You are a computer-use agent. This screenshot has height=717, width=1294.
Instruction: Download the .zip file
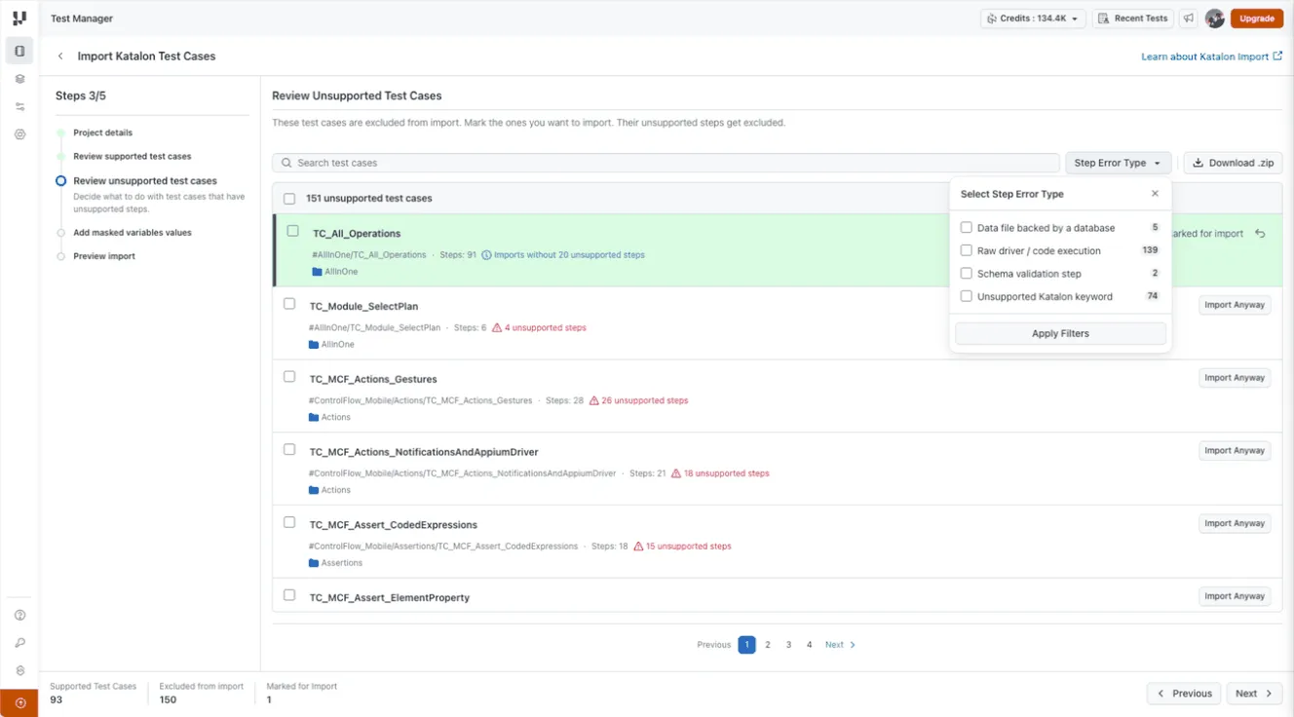(1233, 163)
